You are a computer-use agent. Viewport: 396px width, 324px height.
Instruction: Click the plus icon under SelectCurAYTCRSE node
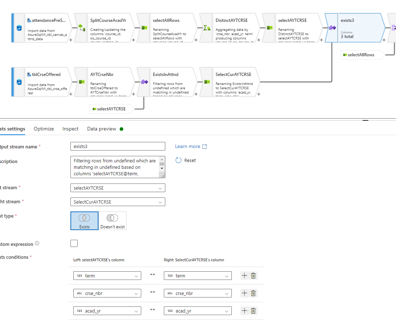point(258,95)
